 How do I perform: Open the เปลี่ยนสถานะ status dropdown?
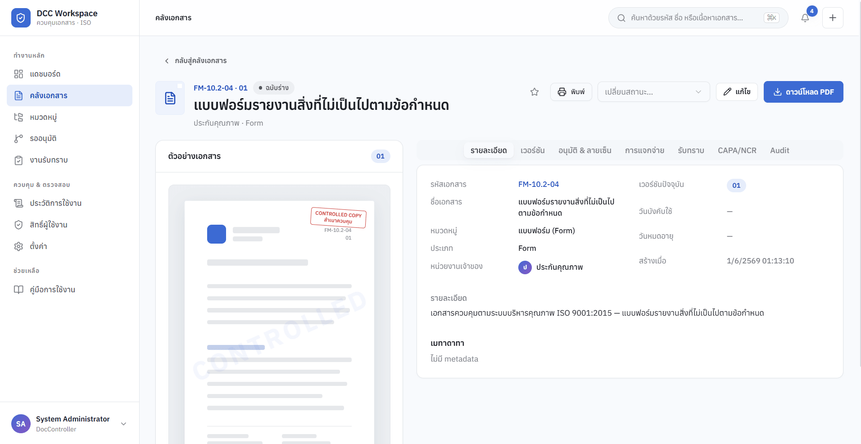click(x=653, y=92)
